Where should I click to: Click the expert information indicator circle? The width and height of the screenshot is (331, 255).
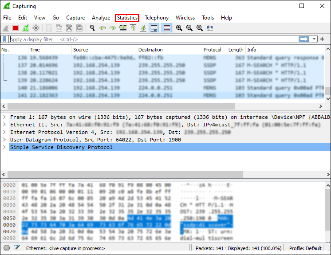tap(7, 248)
